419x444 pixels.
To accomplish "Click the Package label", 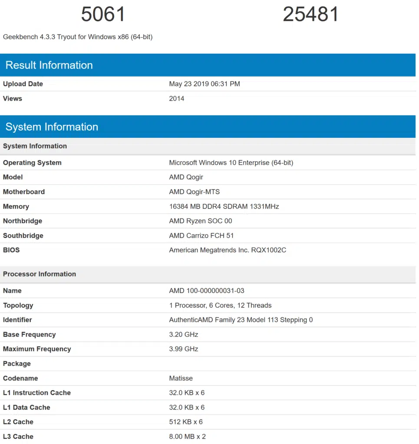I will [17, 364].
